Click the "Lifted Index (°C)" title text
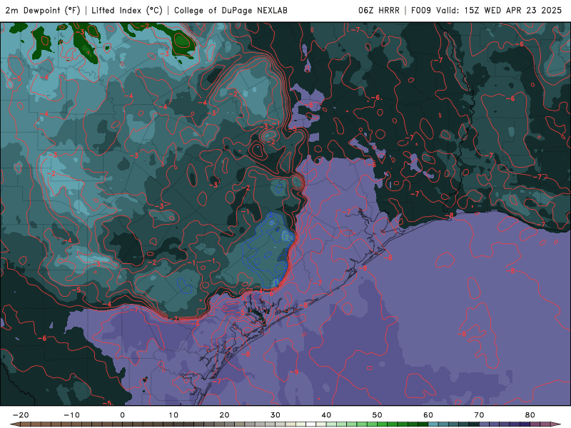Image resolution: width=571 pixels, height=428 pixels. pyautogui.click(x=127, y=10)
